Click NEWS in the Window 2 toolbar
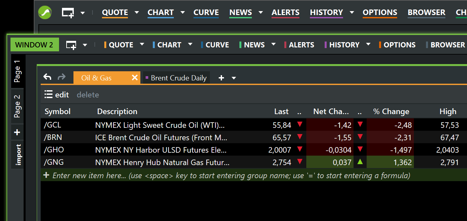Image resolution: width=467 pixels, height=221 pixels. pos(252,45)
